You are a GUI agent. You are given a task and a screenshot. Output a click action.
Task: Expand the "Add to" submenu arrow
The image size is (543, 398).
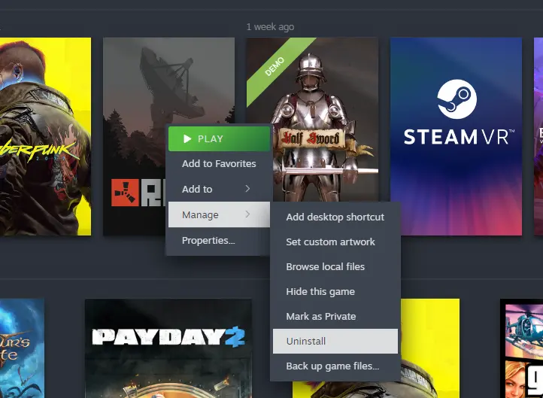(247, 189)
